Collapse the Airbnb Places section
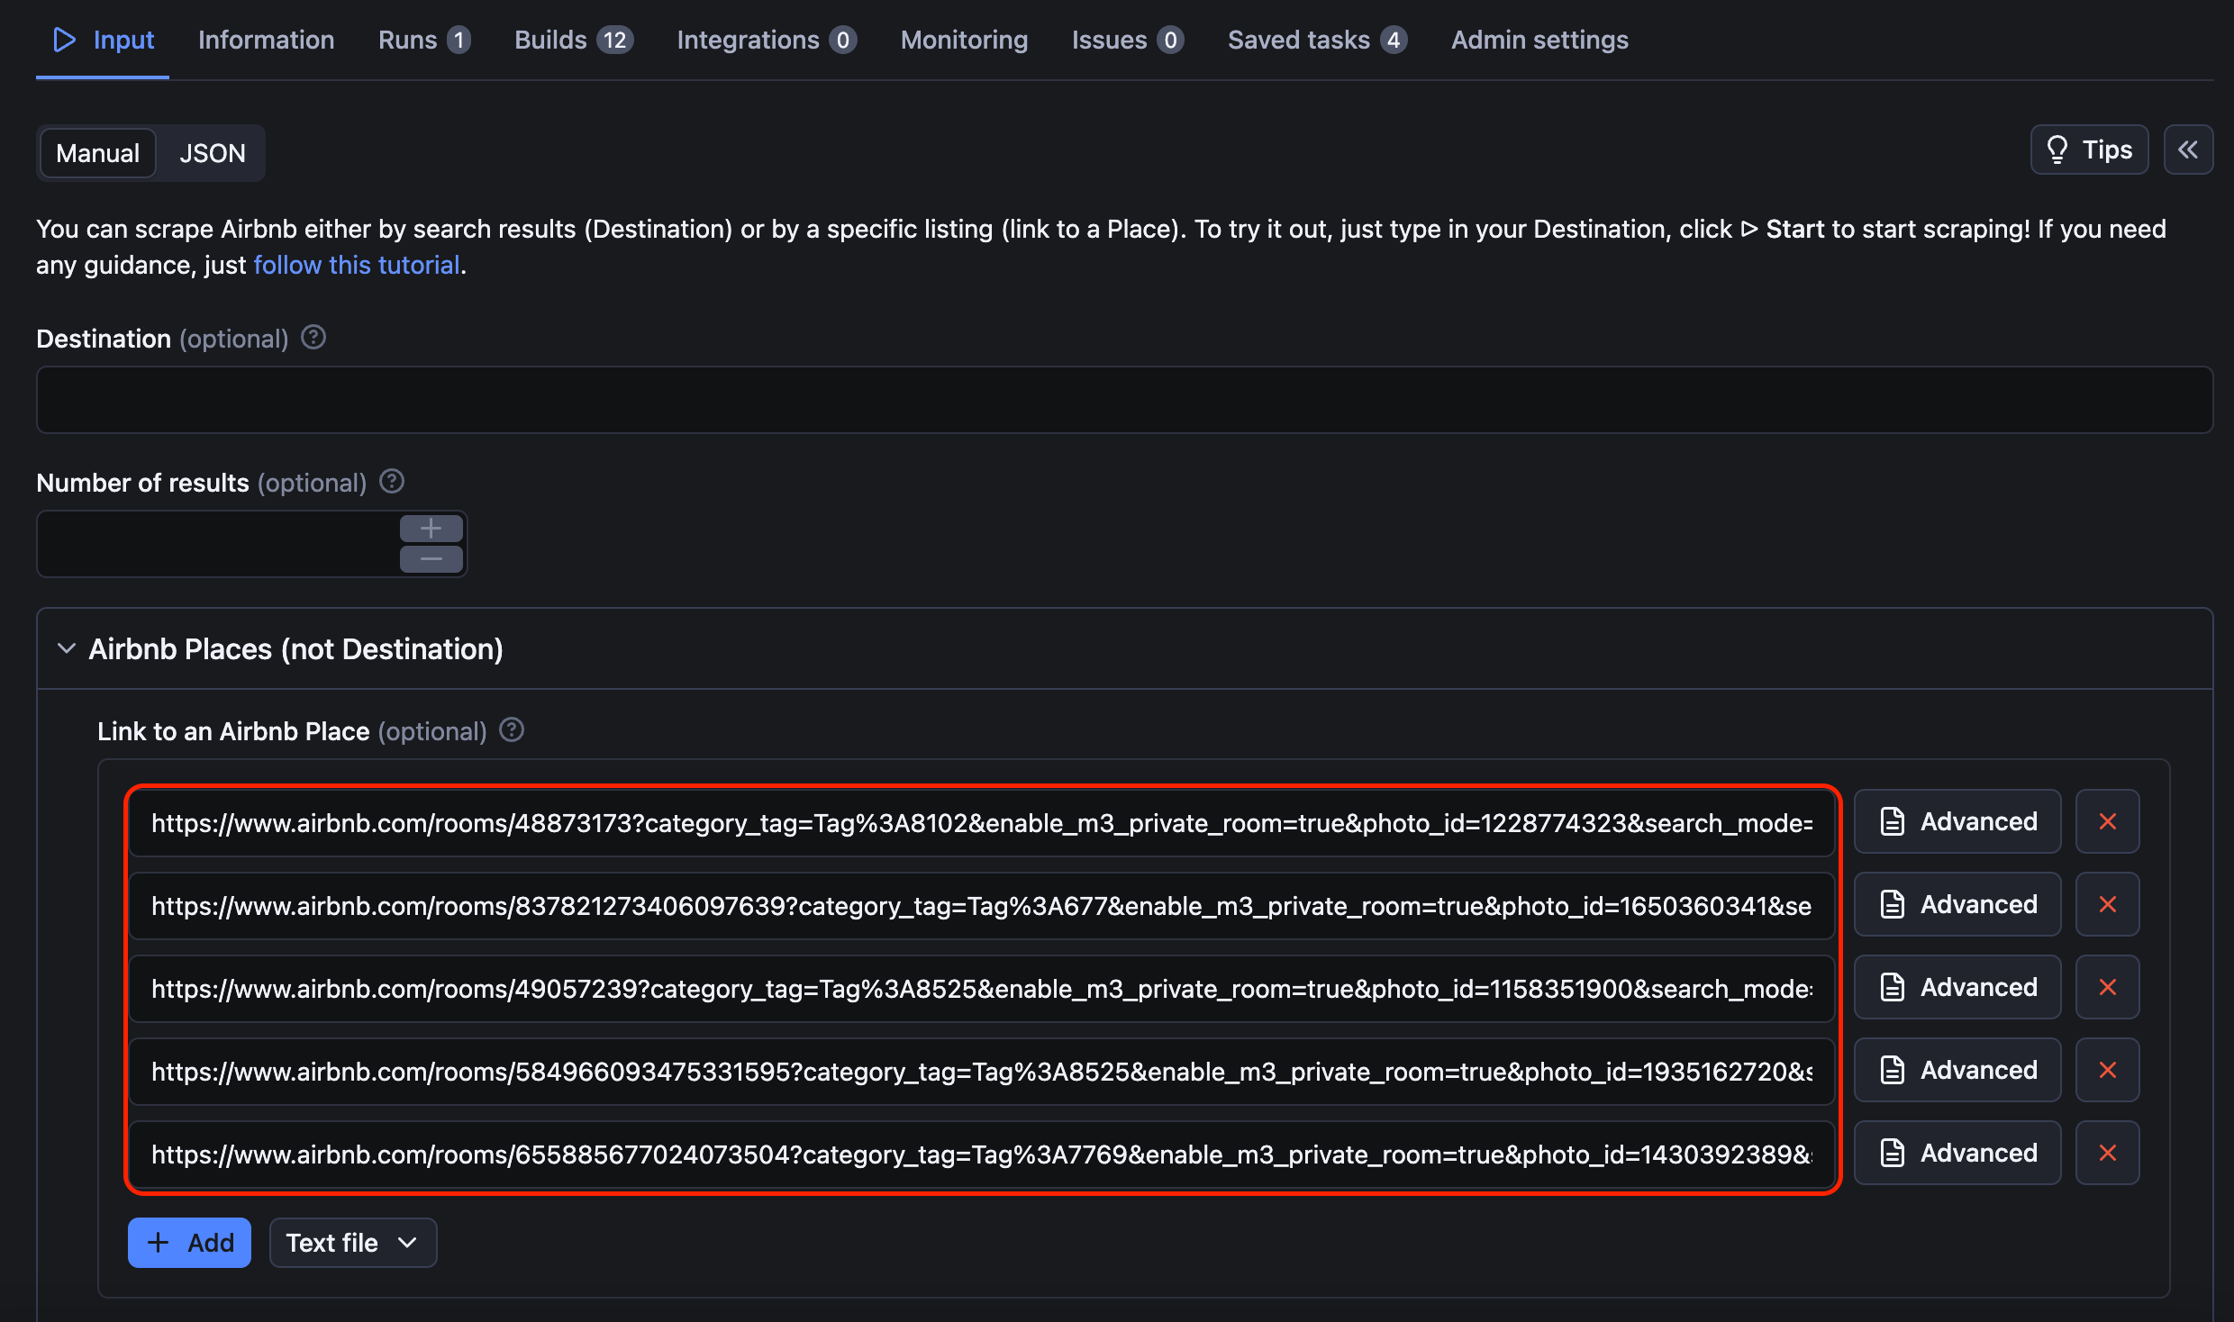The width and height of the screenshot is (2234, 1322). point(67,648)
